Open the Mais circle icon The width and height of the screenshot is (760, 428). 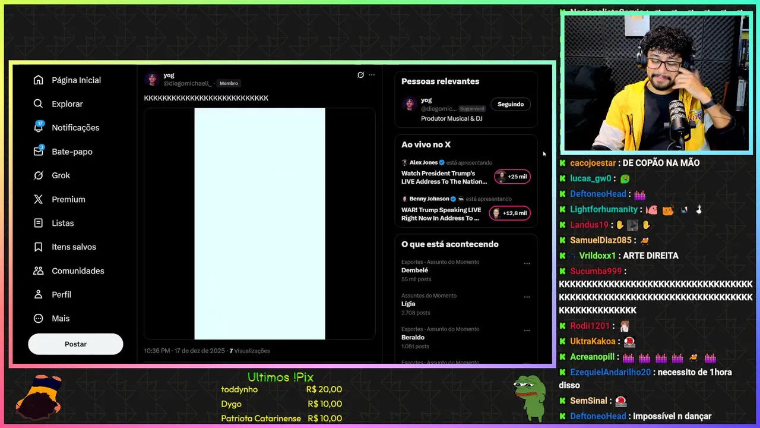pos(39,318)
